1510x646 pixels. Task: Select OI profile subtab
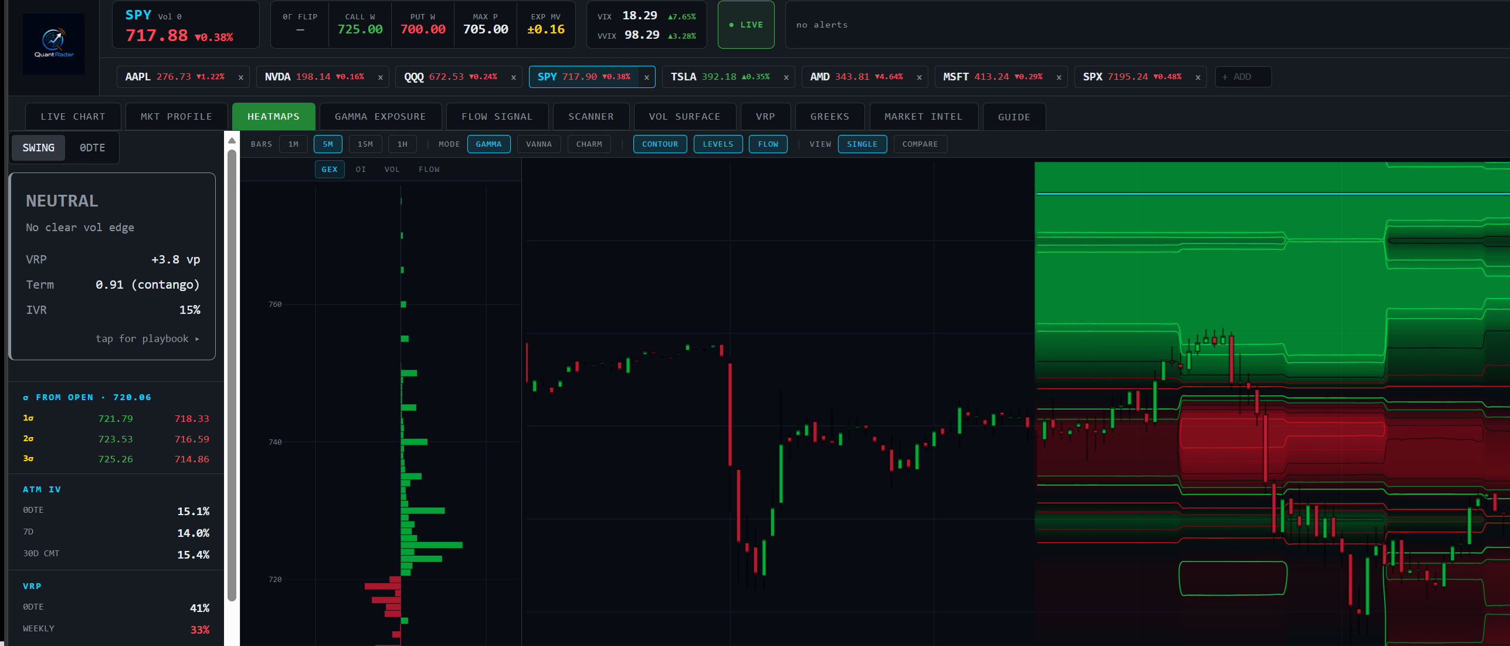click(x=361, y=170)
